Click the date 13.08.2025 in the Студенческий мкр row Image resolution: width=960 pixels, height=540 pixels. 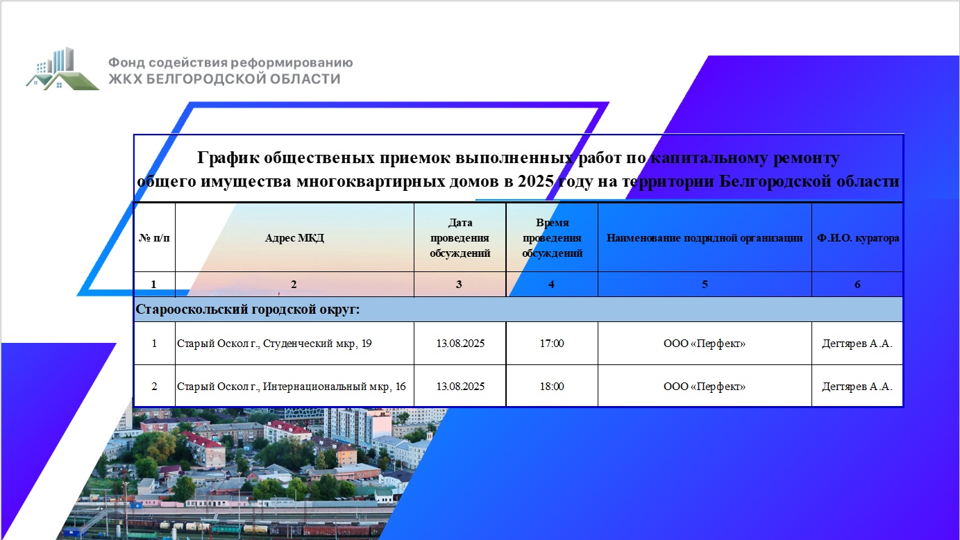click(460, 344)
